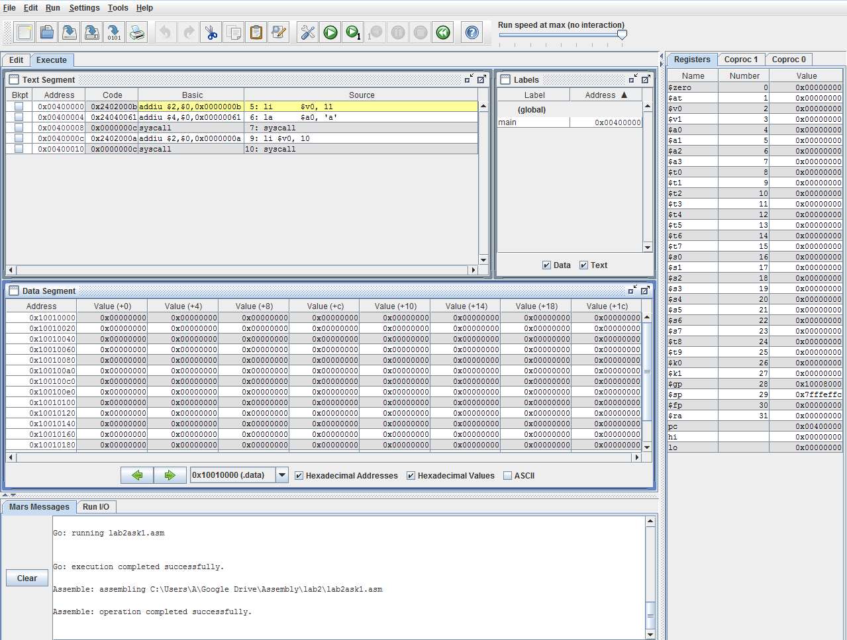This screenshot has height=640, width=847.
Task: Click the Assemble wrench-and-screwdriver icon
Action: pos(308,32)
